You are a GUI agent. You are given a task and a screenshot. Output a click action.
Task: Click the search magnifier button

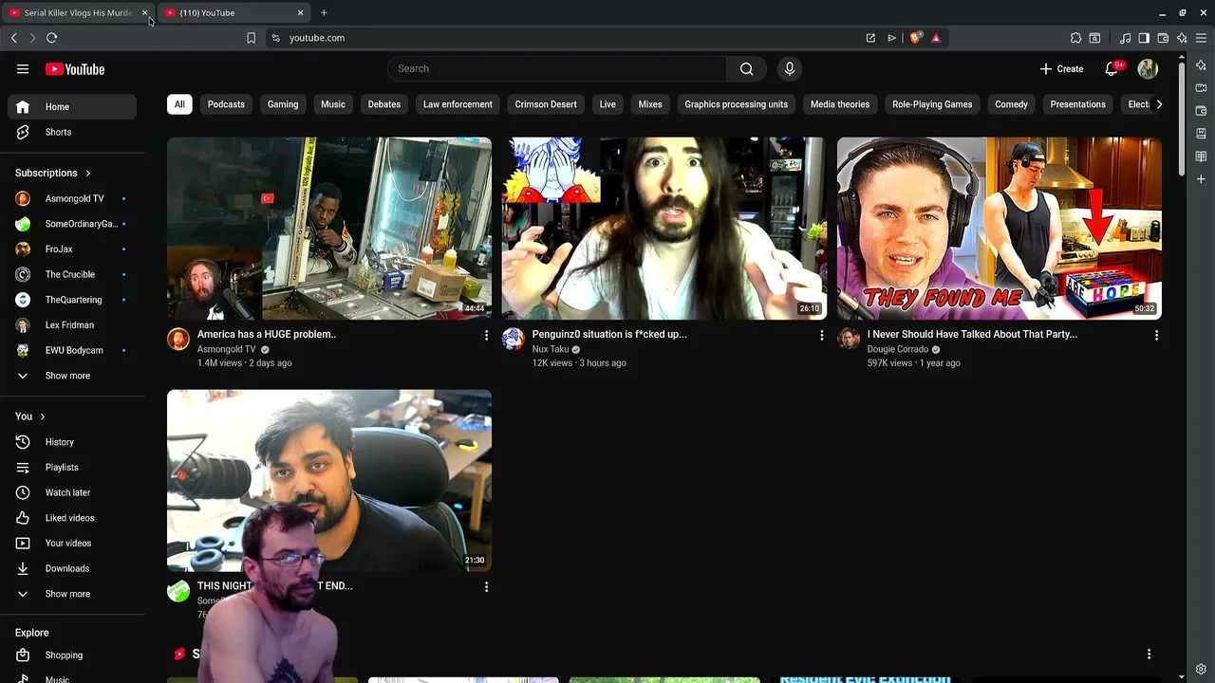click(747, 68)
